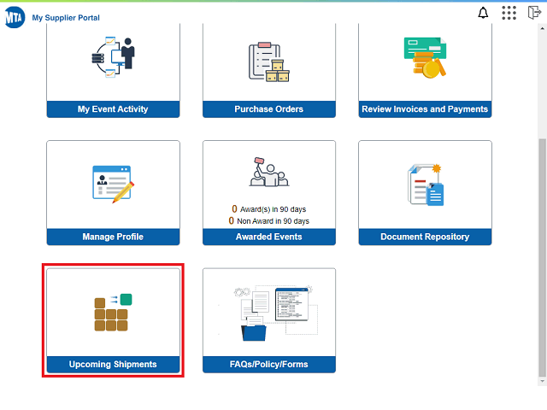Click the scrollbar up arrow
547x410 pixels.
(543, 28)
